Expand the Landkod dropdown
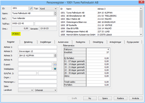The image size is (145, 103). click(x=26, y=90)
